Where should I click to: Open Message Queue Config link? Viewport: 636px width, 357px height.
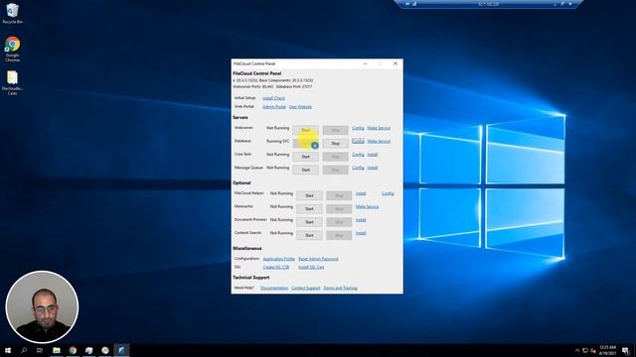(358, 168)
